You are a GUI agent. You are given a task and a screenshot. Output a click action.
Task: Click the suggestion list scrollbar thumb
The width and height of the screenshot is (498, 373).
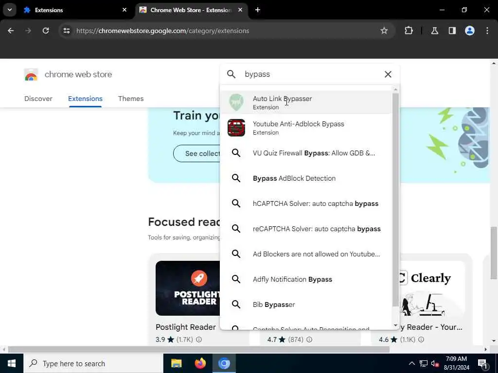pos(395,200)
